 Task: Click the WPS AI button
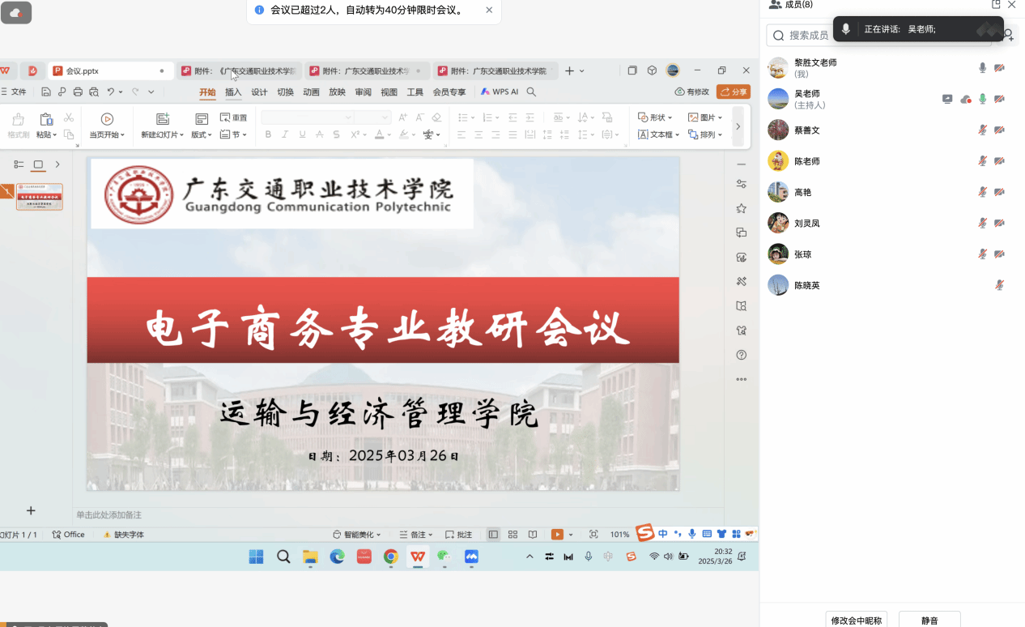coord(500,92)
